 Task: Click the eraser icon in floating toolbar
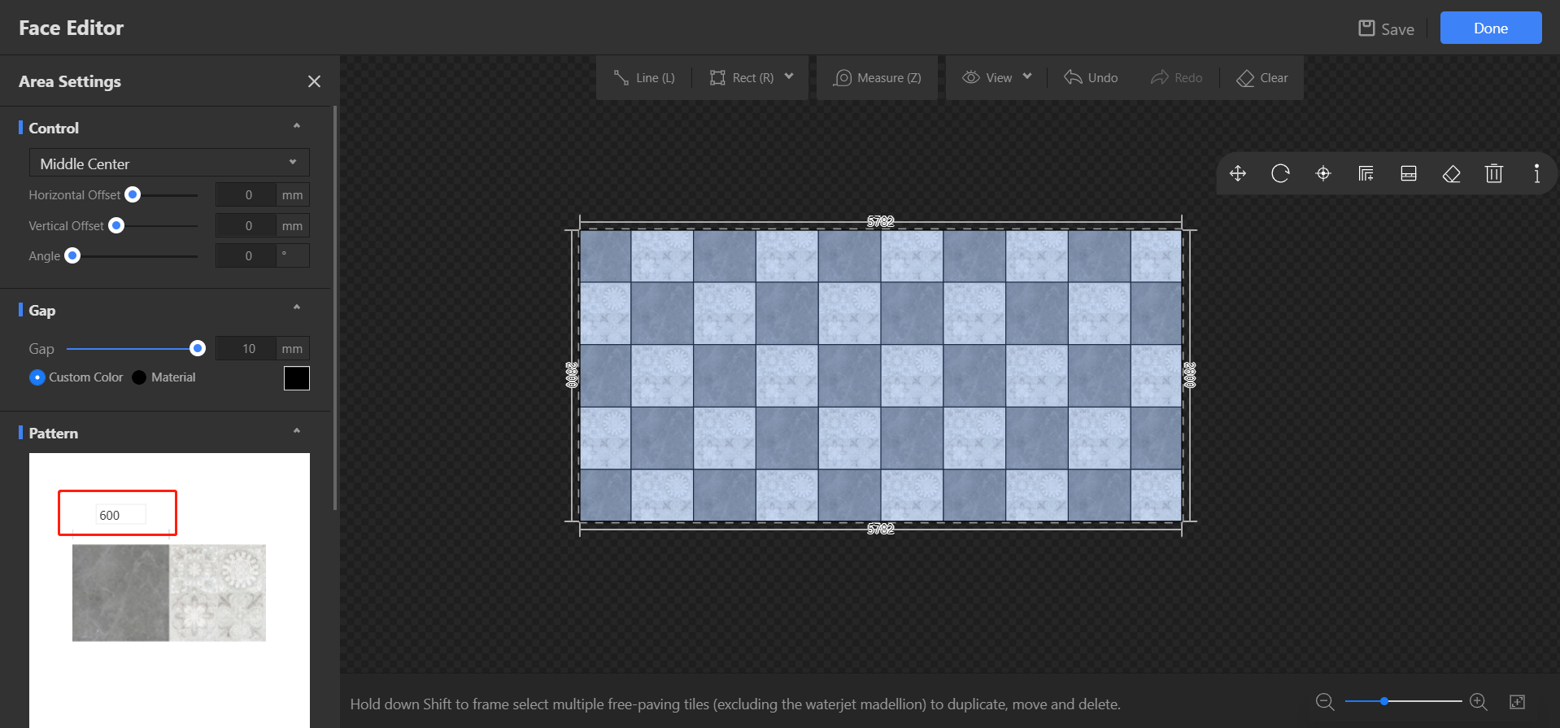pyautogui.click(x=1451, y=173)
